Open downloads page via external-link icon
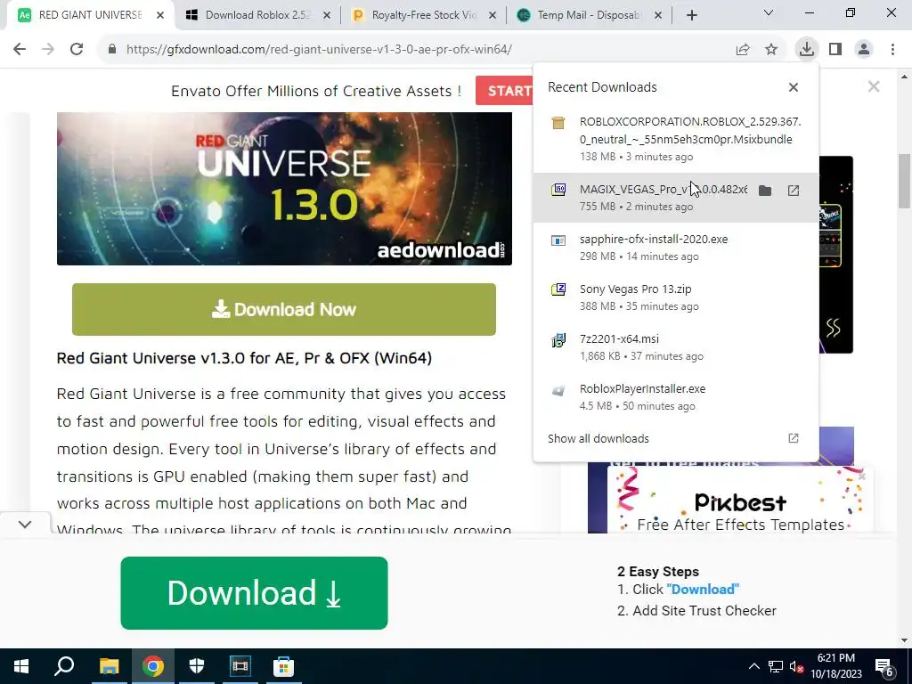Image resolution: width=912 pixels, height=684 pixels. click(794, 438)
